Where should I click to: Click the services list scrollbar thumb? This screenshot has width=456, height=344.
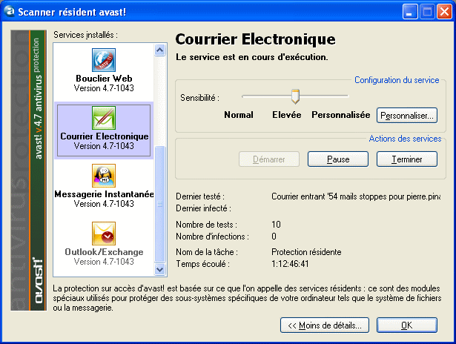[159, 204]
